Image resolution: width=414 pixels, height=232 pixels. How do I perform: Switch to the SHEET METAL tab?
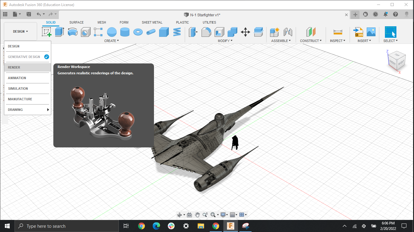pyautogui.click(x=152, y=22)
